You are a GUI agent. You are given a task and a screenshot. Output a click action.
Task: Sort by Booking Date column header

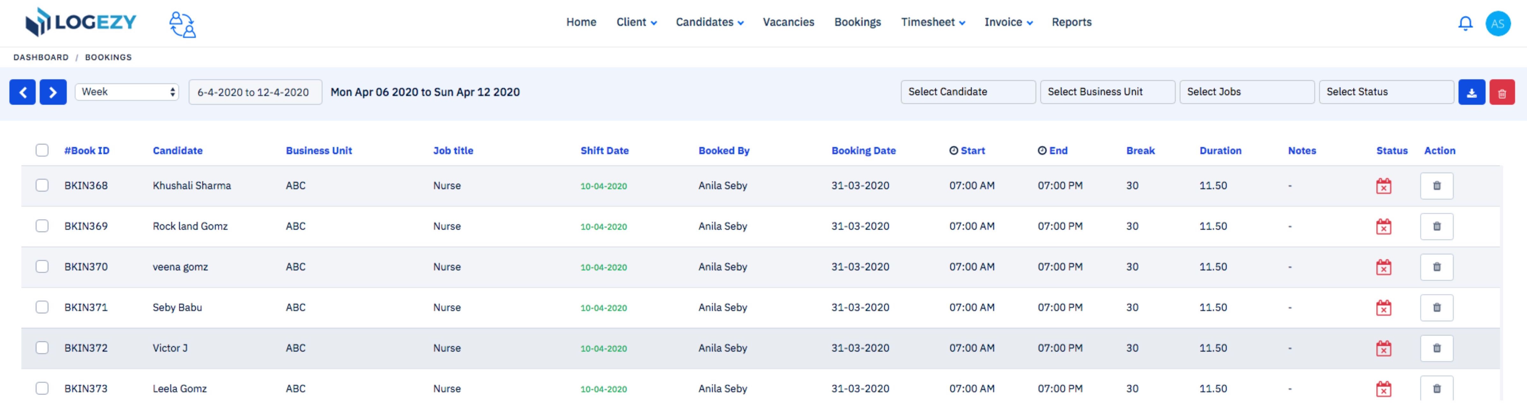[863, 151]
